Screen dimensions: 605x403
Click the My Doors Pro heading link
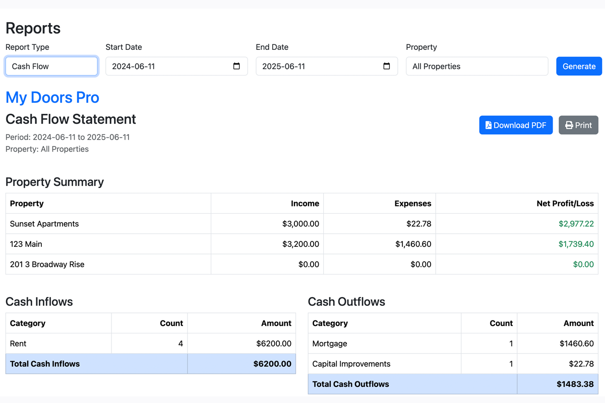click(x=52, y=98)
